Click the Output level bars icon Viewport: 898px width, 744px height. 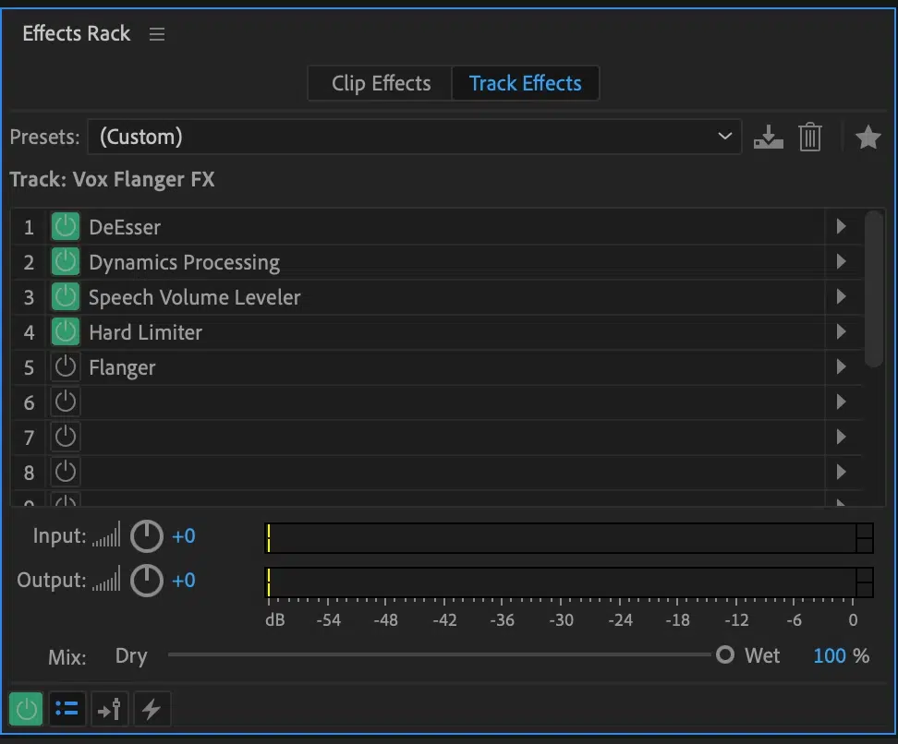tap(106, 579)
